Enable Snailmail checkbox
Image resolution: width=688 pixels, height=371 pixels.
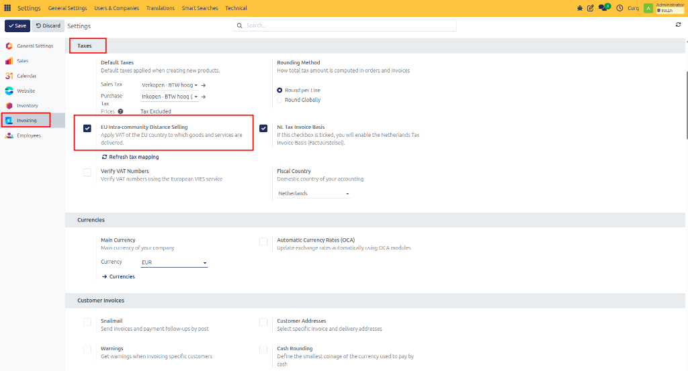(87, 322)
